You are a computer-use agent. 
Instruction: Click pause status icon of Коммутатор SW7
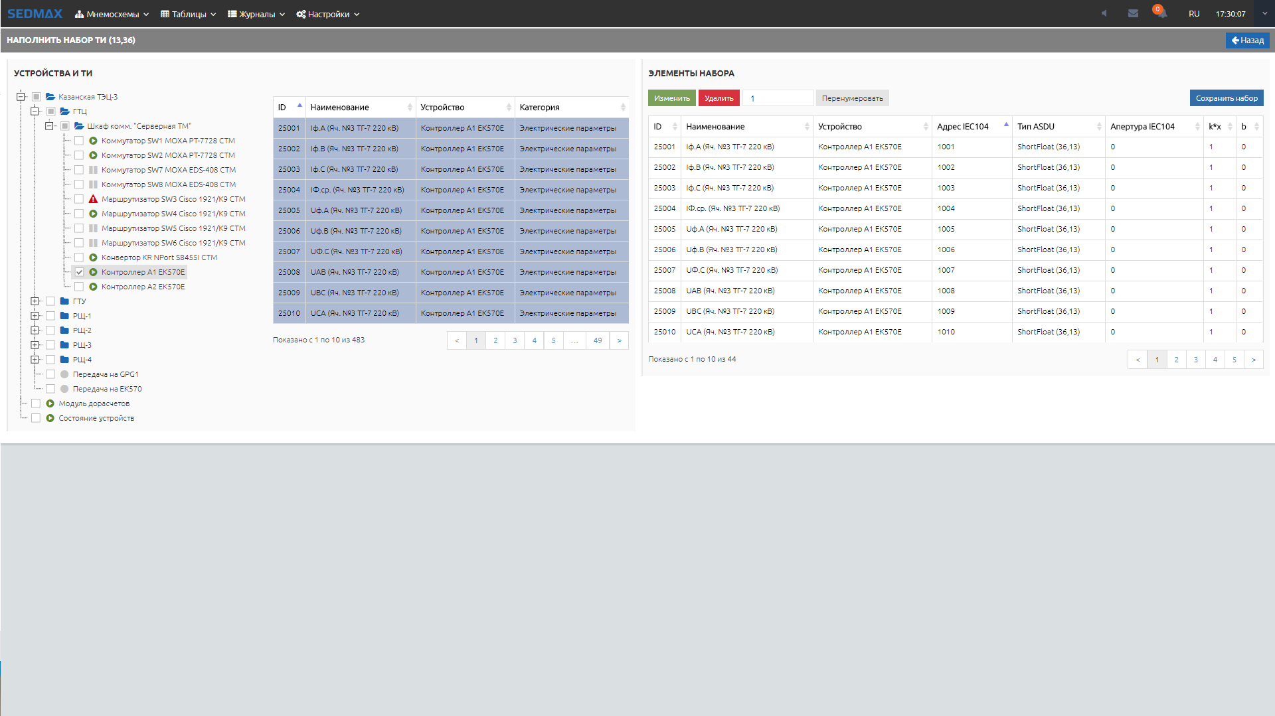point(93,170)
